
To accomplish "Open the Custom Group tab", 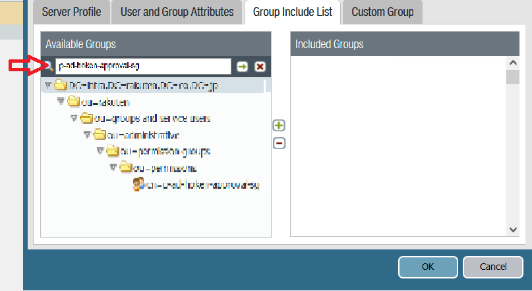I will point(382,12).
